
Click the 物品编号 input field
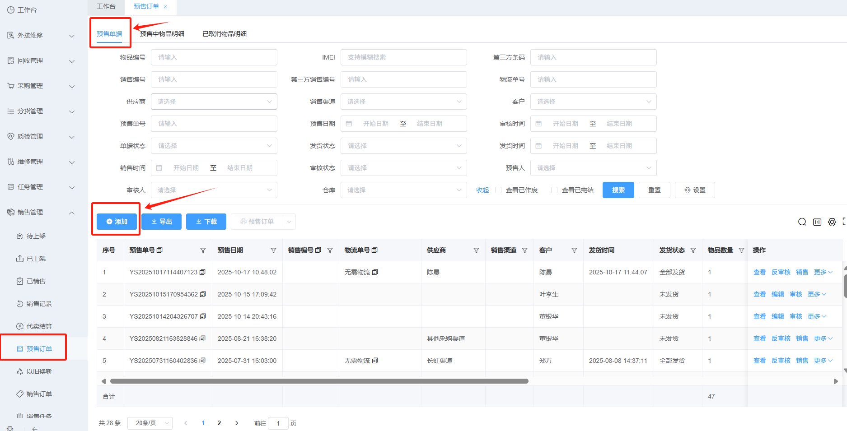coord(214,57)
